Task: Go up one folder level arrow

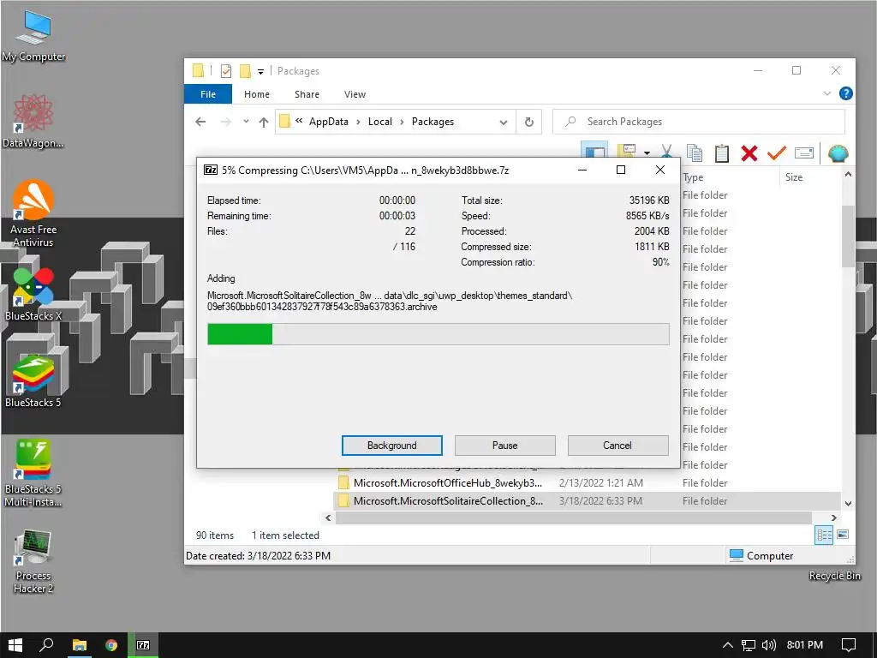Action: (264, 122)
